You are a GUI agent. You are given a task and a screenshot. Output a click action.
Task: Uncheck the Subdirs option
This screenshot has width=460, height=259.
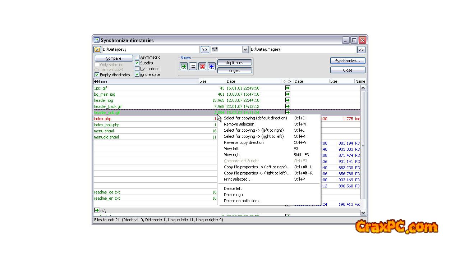click(x=137, y=63)
